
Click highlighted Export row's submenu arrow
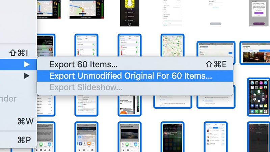click(27, 65)
